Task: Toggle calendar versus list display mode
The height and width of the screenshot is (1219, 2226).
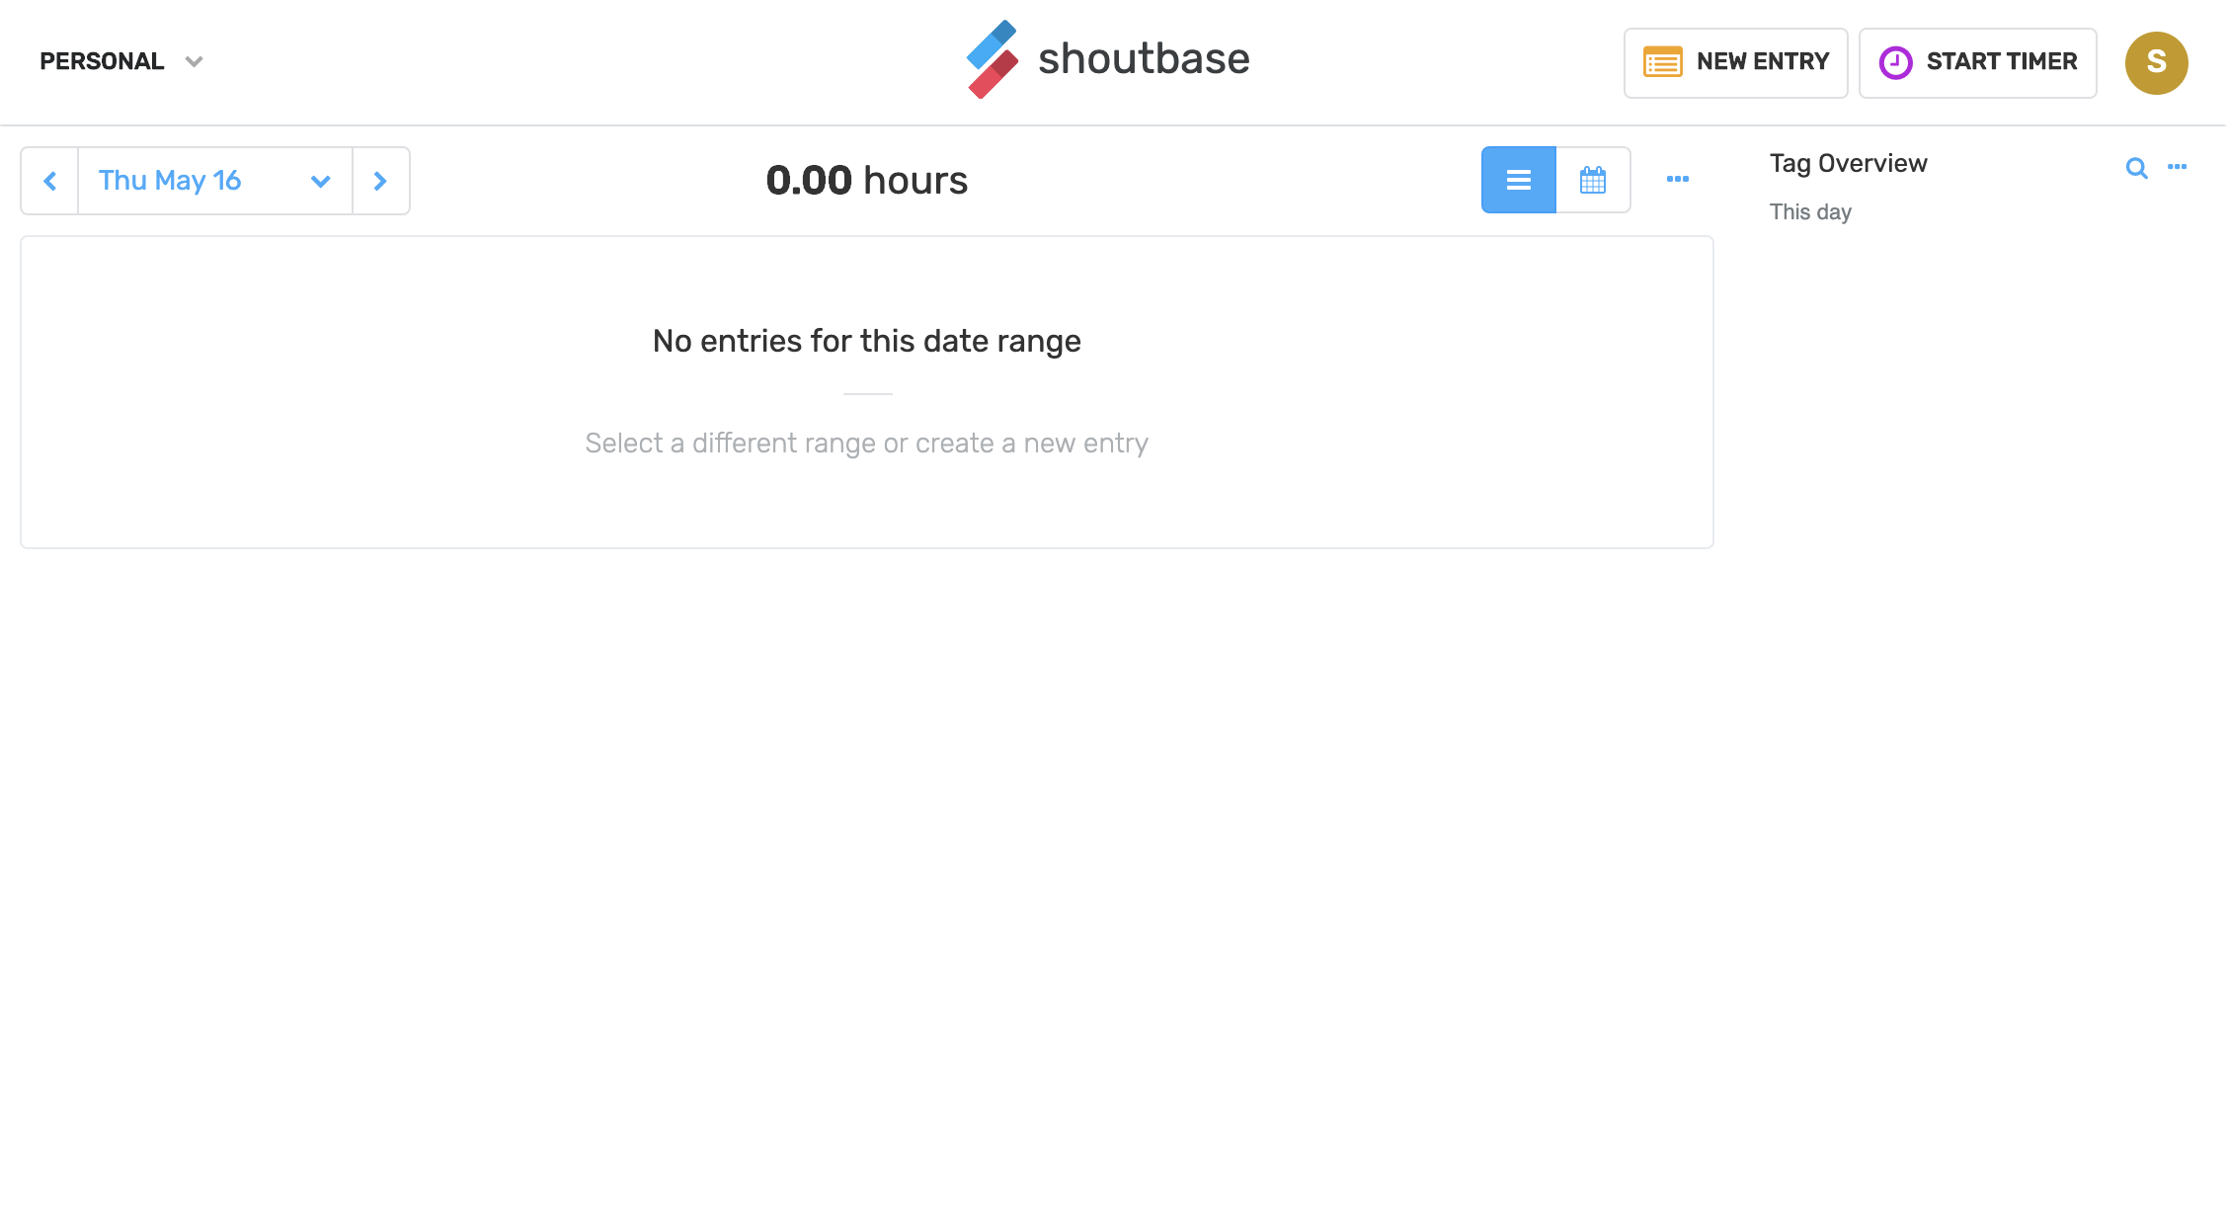Action: tap(1593, 180)
